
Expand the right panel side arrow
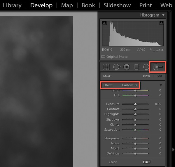tap(173, 150)
